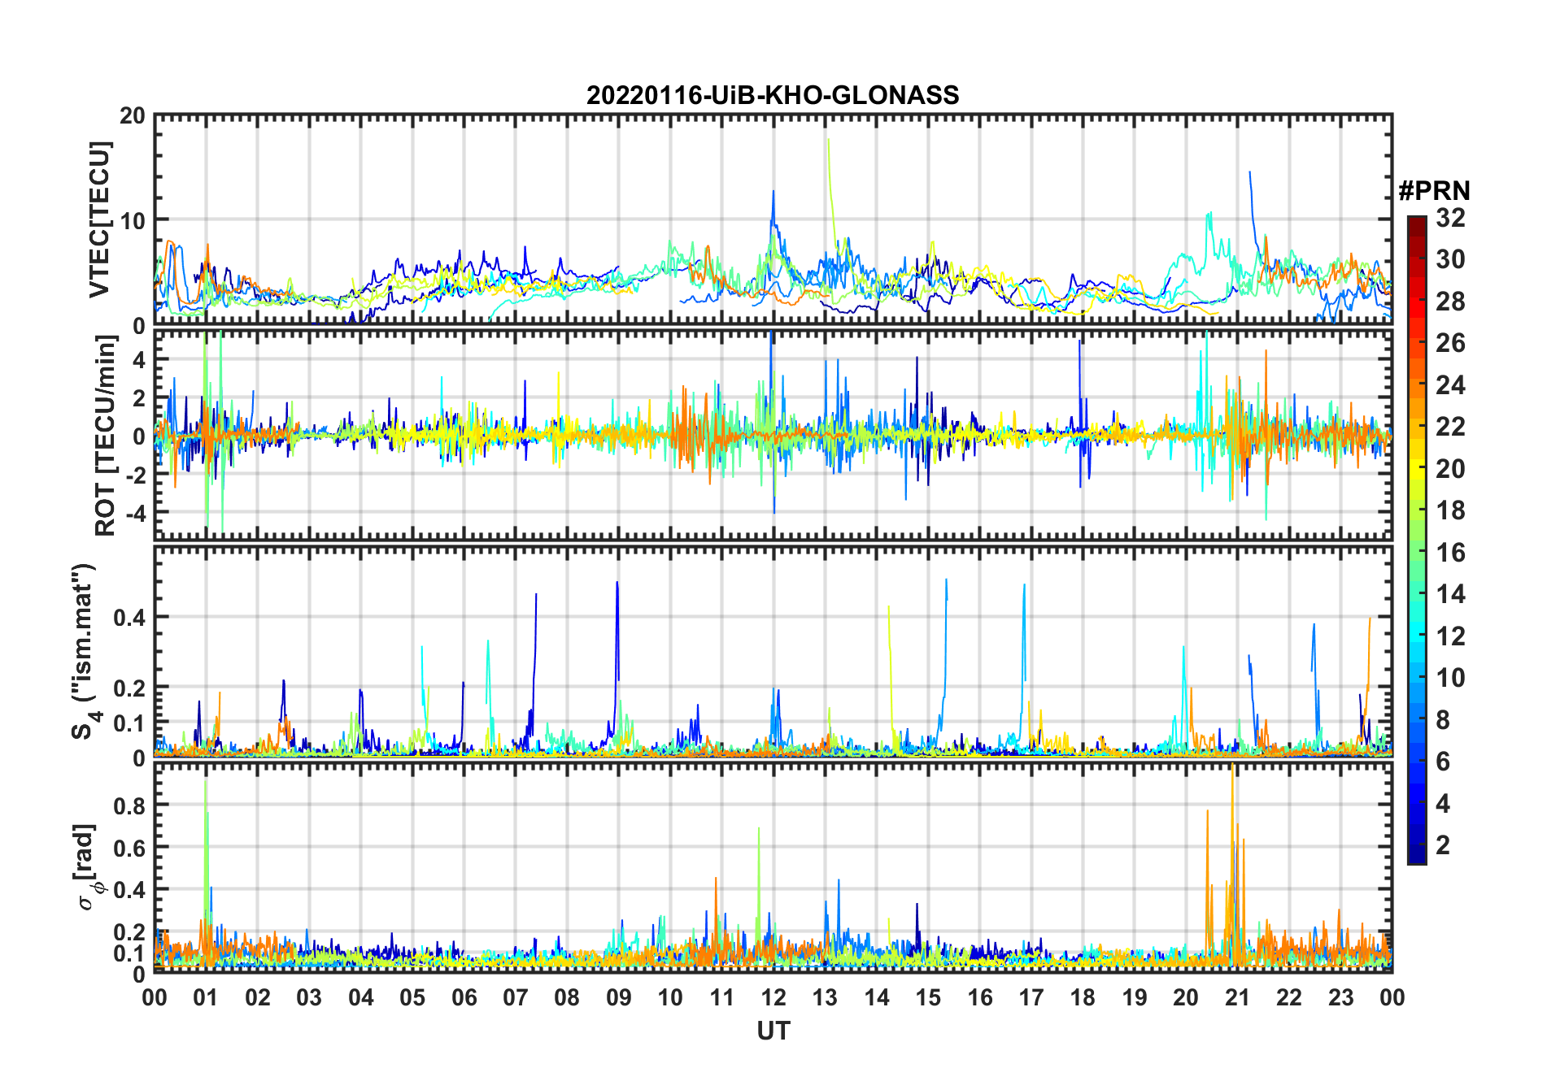Click the S4 ("ism.mat") axis label

click(x=85, y=651)
